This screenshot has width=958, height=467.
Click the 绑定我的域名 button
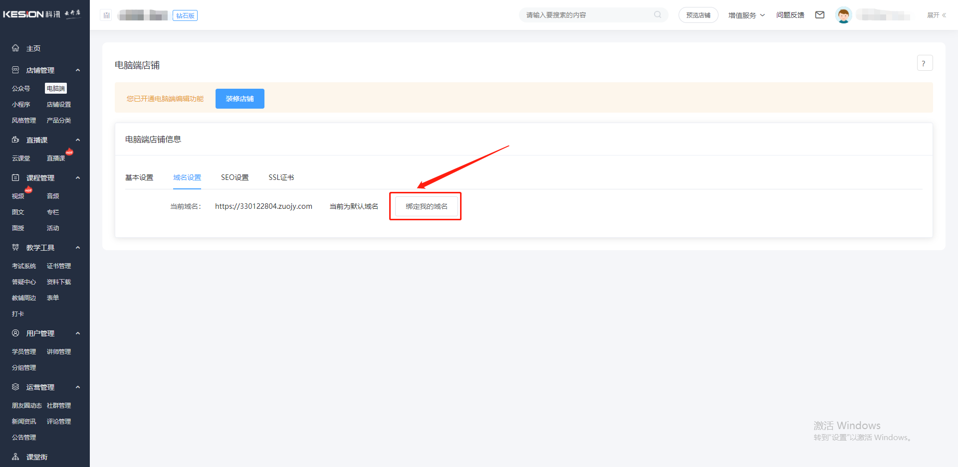(426, 206)
